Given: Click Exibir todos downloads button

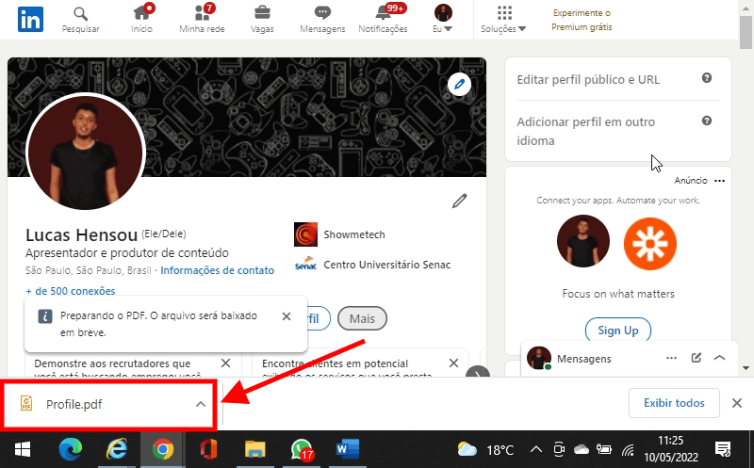Looking at the screenshot, I should click(x=674, y=403).
